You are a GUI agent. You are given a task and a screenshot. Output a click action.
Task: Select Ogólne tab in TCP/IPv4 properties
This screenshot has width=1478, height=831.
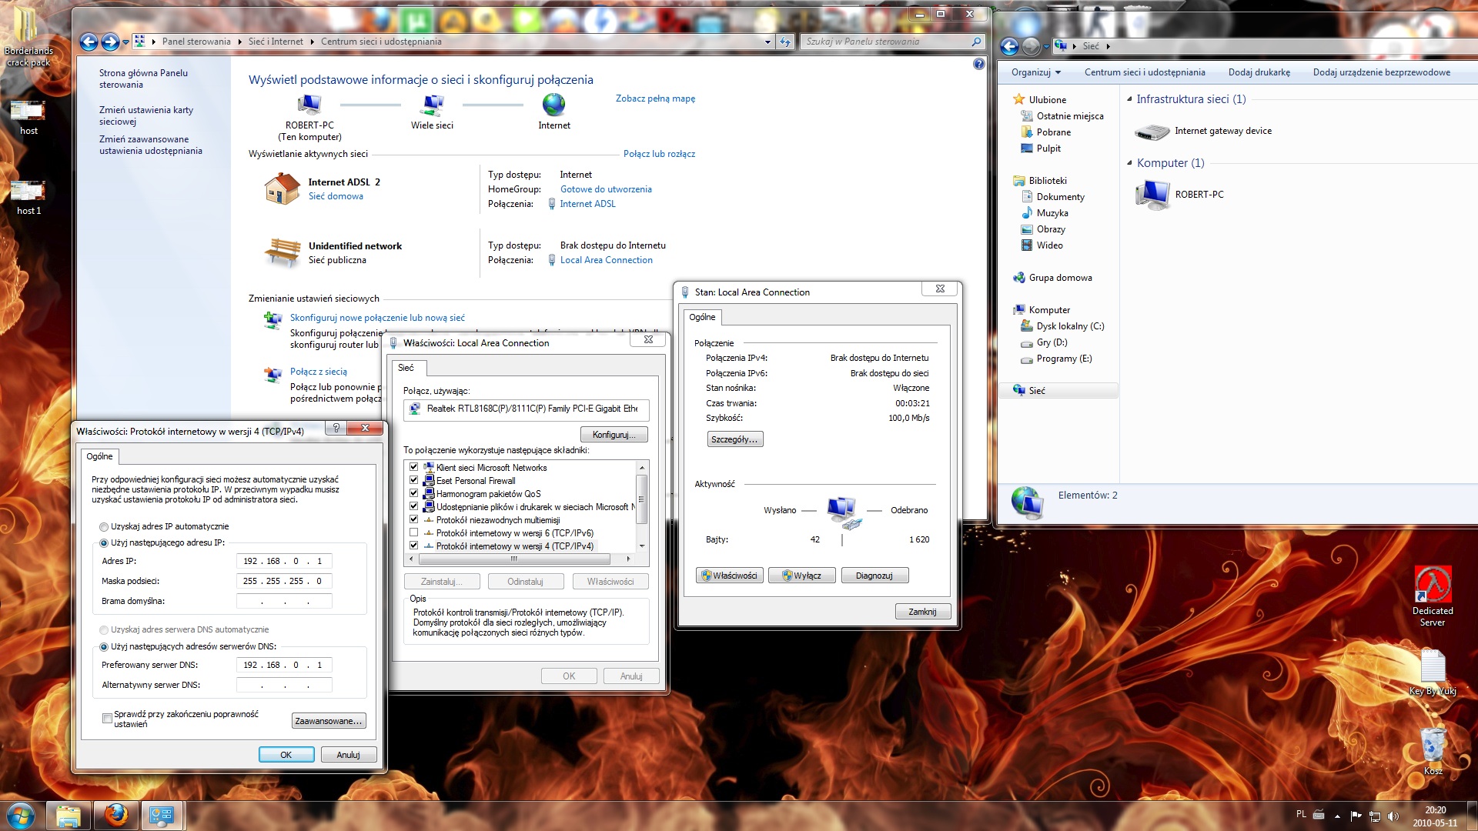[x=99, y=456]
